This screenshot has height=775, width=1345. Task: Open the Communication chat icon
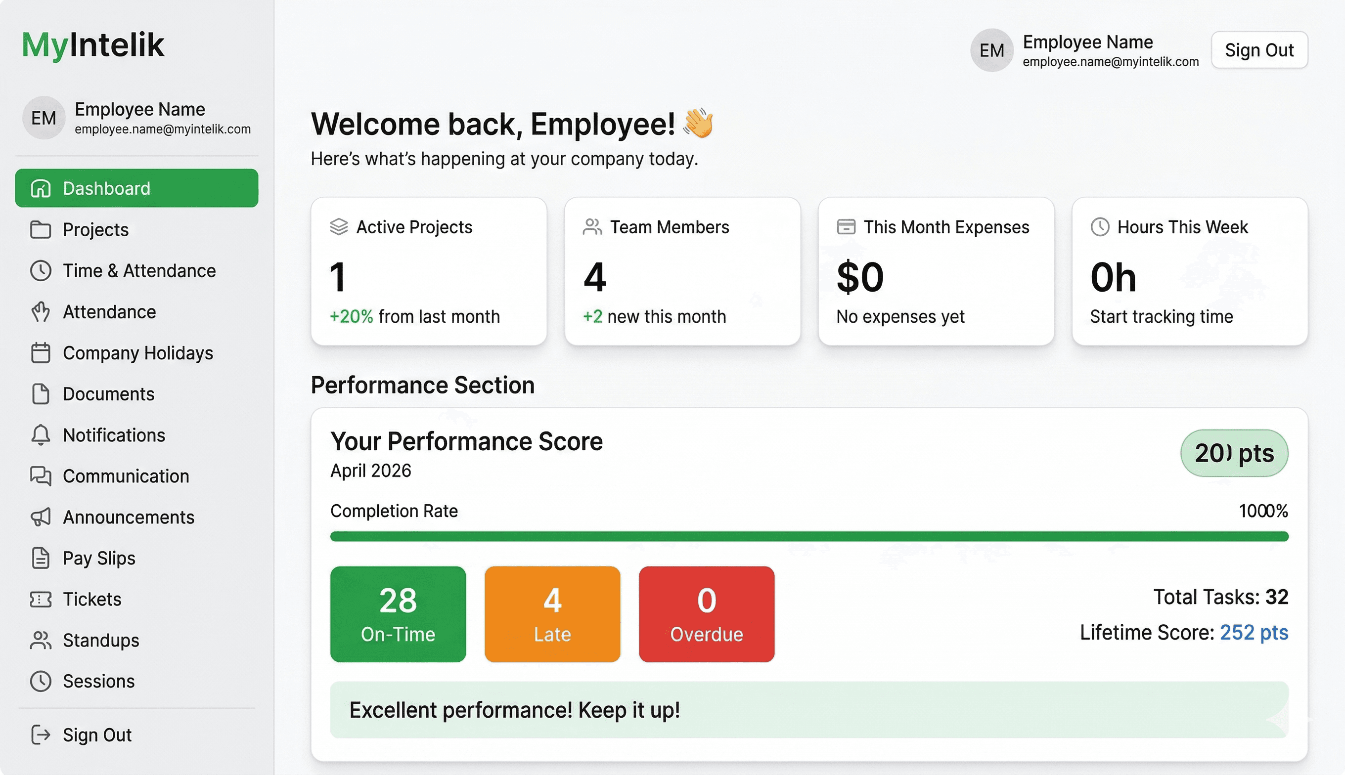click(x=40, y=476)
